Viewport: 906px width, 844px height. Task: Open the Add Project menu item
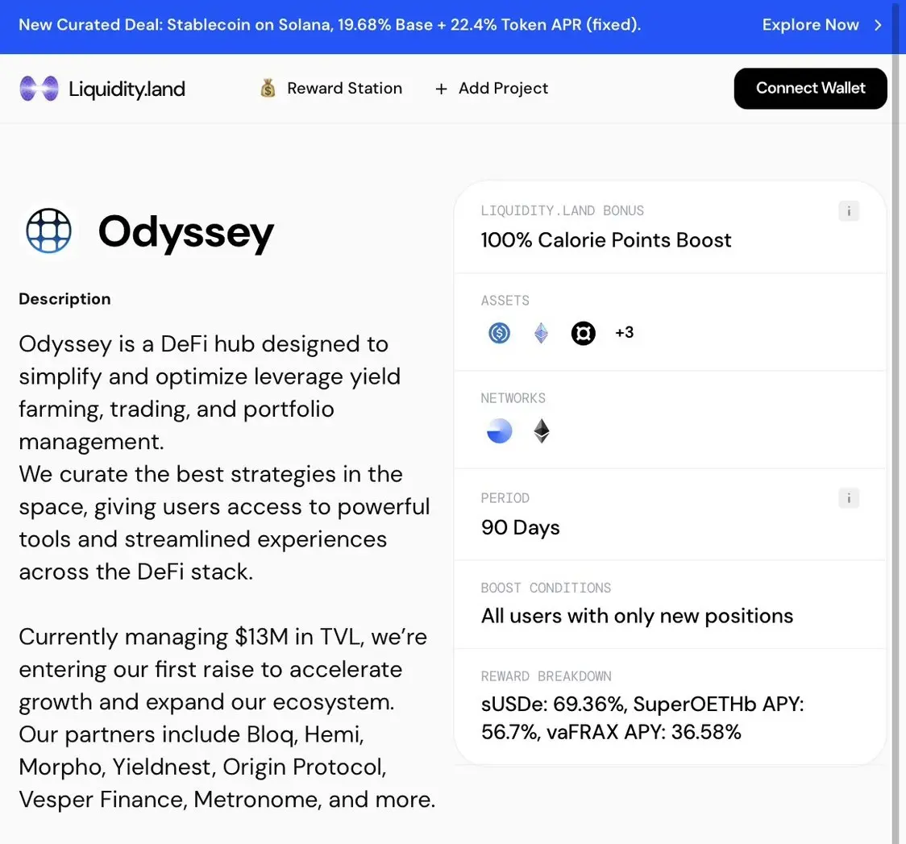[491, 89]
